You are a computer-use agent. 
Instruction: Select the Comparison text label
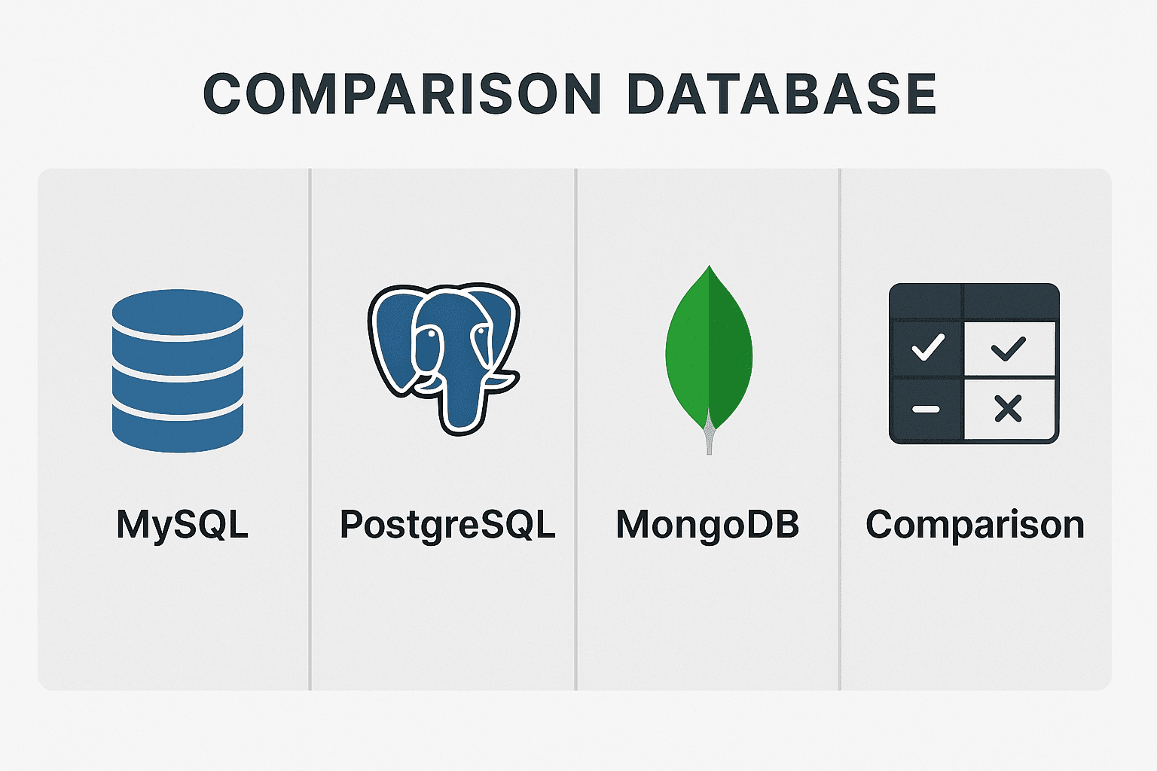[x=975, y=525]
